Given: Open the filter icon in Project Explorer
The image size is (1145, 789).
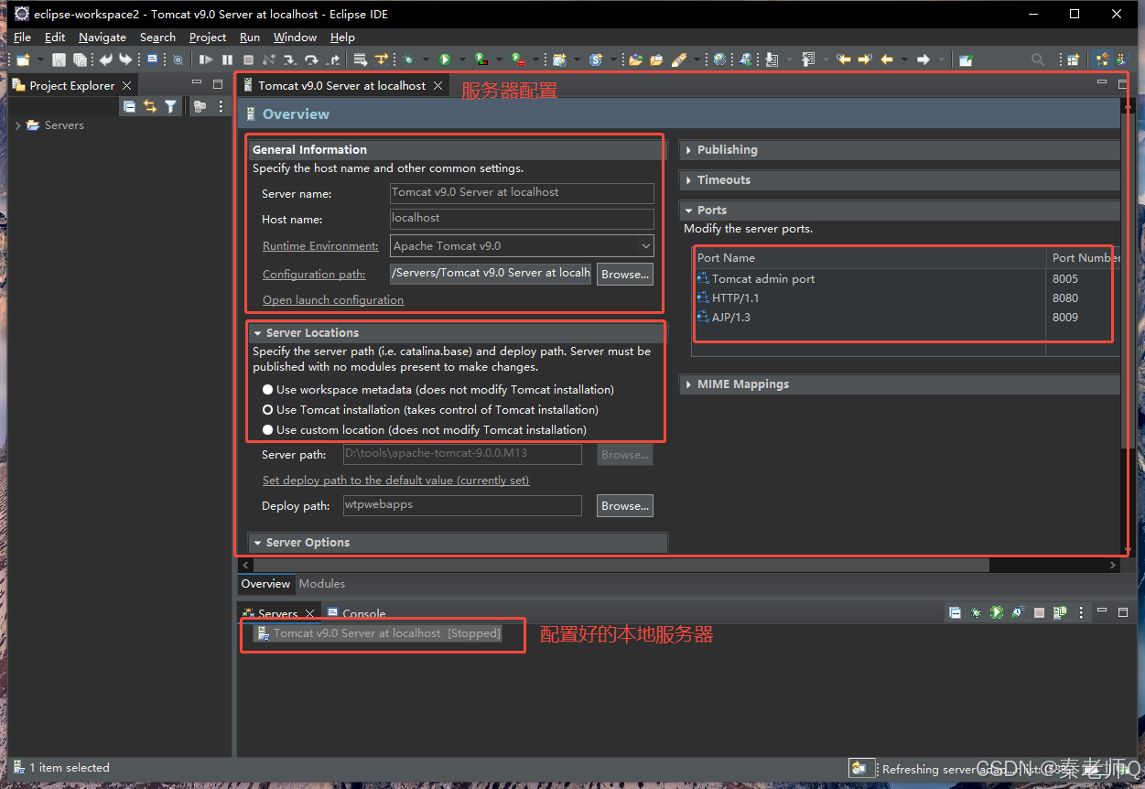Looking at the screenshot, I should [170, 107].
